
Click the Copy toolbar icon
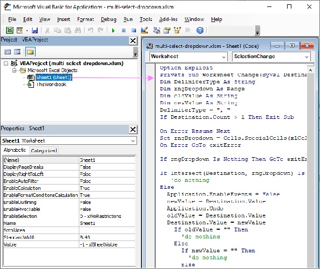57,31
